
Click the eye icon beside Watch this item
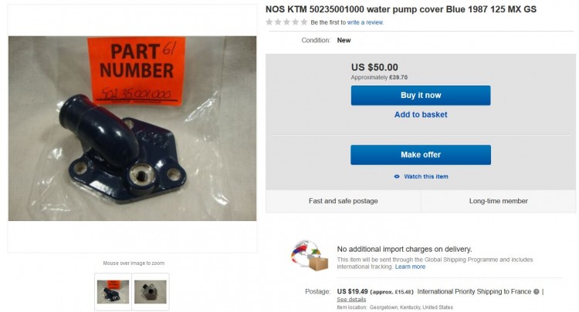tap(397, 176)
